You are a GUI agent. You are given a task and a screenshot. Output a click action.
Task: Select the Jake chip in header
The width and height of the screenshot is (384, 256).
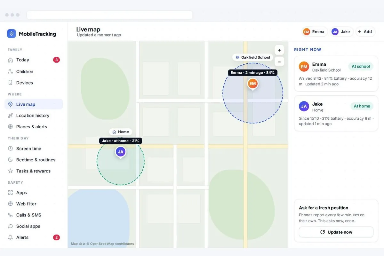(341, 32)
